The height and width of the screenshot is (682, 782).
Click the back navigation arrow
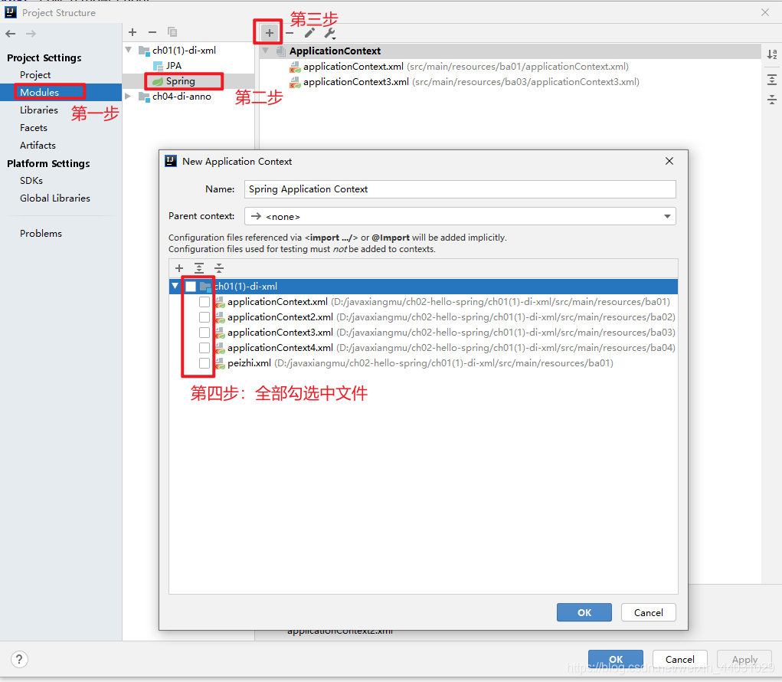[11, 34]
